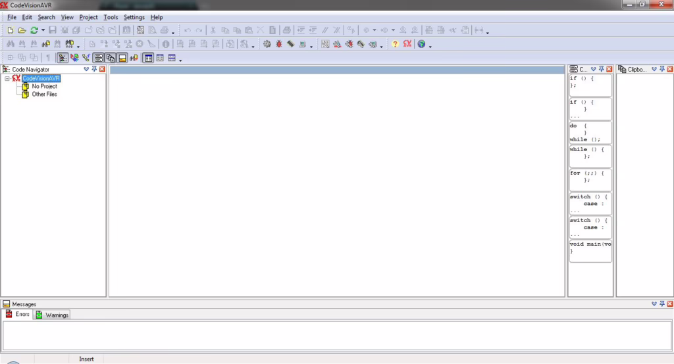Click the two-column window layout icon
The width and height of the screenshot is (674, 364).
coord(160,58)
